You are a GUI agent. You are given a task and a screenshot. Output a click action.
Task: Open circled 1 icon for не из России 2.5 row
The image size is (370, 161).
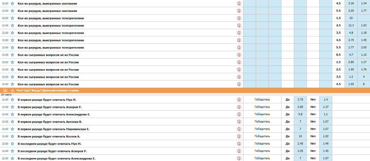coord(239,70)
